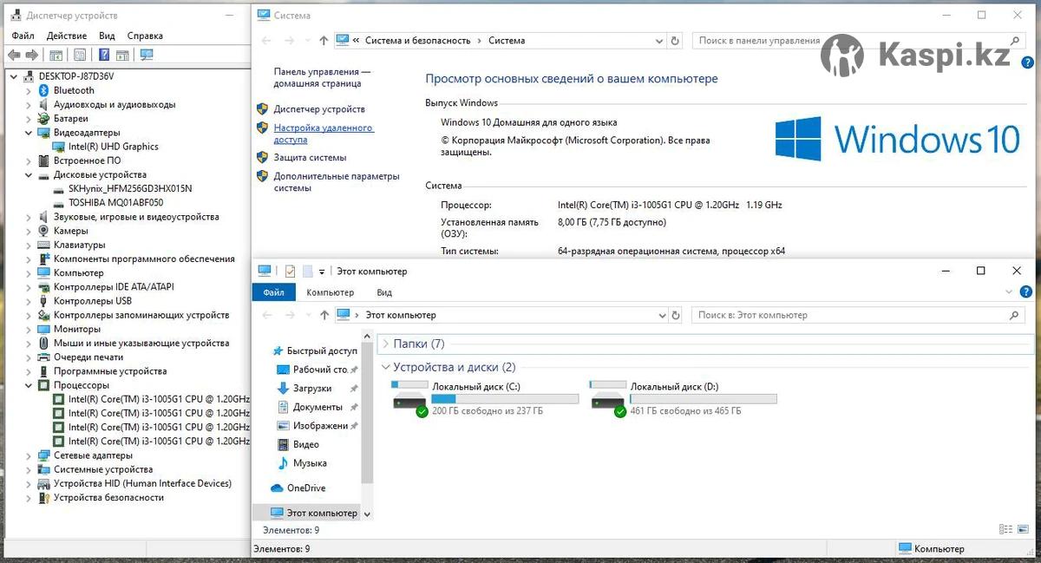1041x563 pixels.
Task: Collapse the Процессоры tree node
Action: coord(30,385)
